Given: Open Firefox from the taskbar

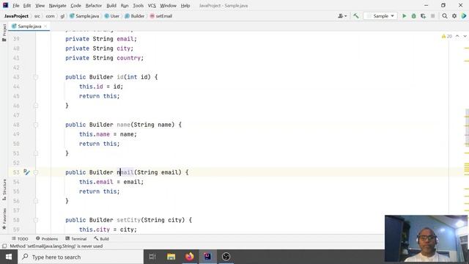Looking at the screenshot, I should [x=189, y=257].
